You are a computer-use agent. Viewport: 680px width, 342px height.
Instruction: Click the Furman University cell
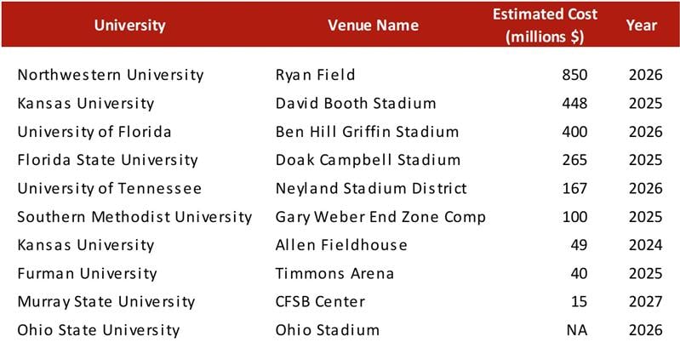click(x=87, y=273)
